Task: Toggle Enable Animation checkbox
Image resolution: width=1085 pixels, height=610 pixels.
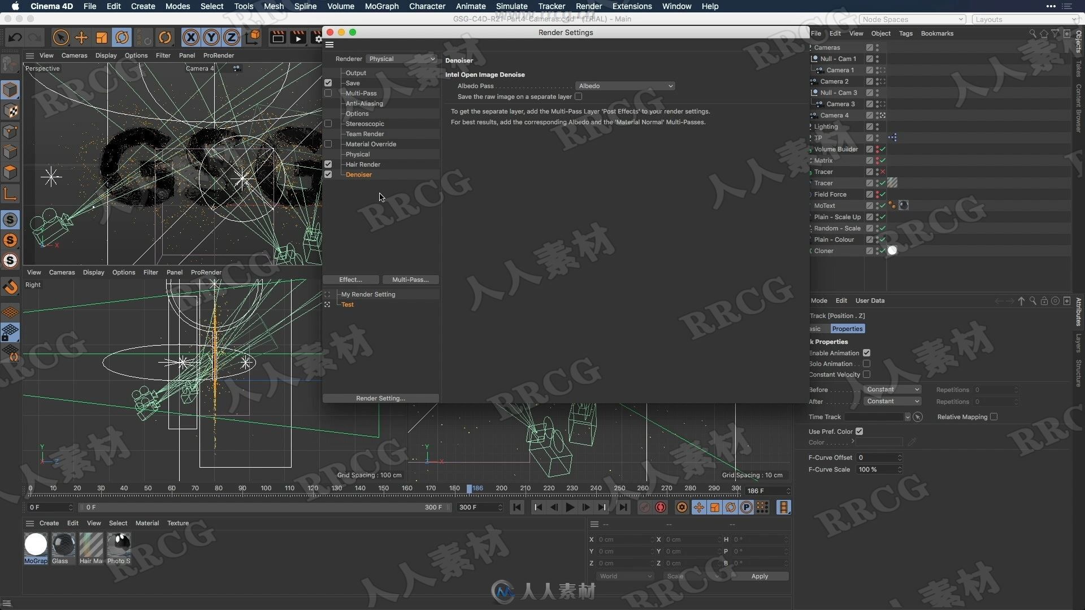Action: click(866, 353)
